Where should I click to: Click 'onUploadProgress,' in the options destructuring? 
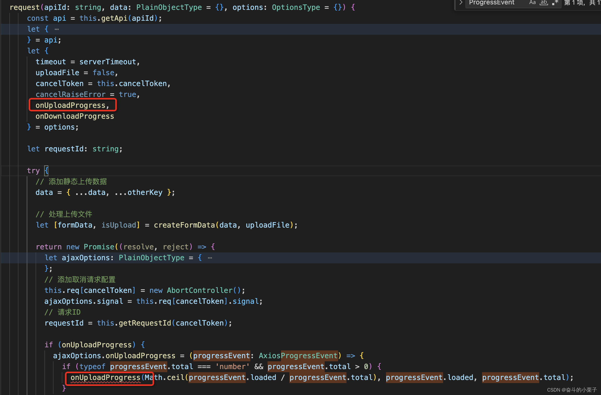[x=72, y=105]
